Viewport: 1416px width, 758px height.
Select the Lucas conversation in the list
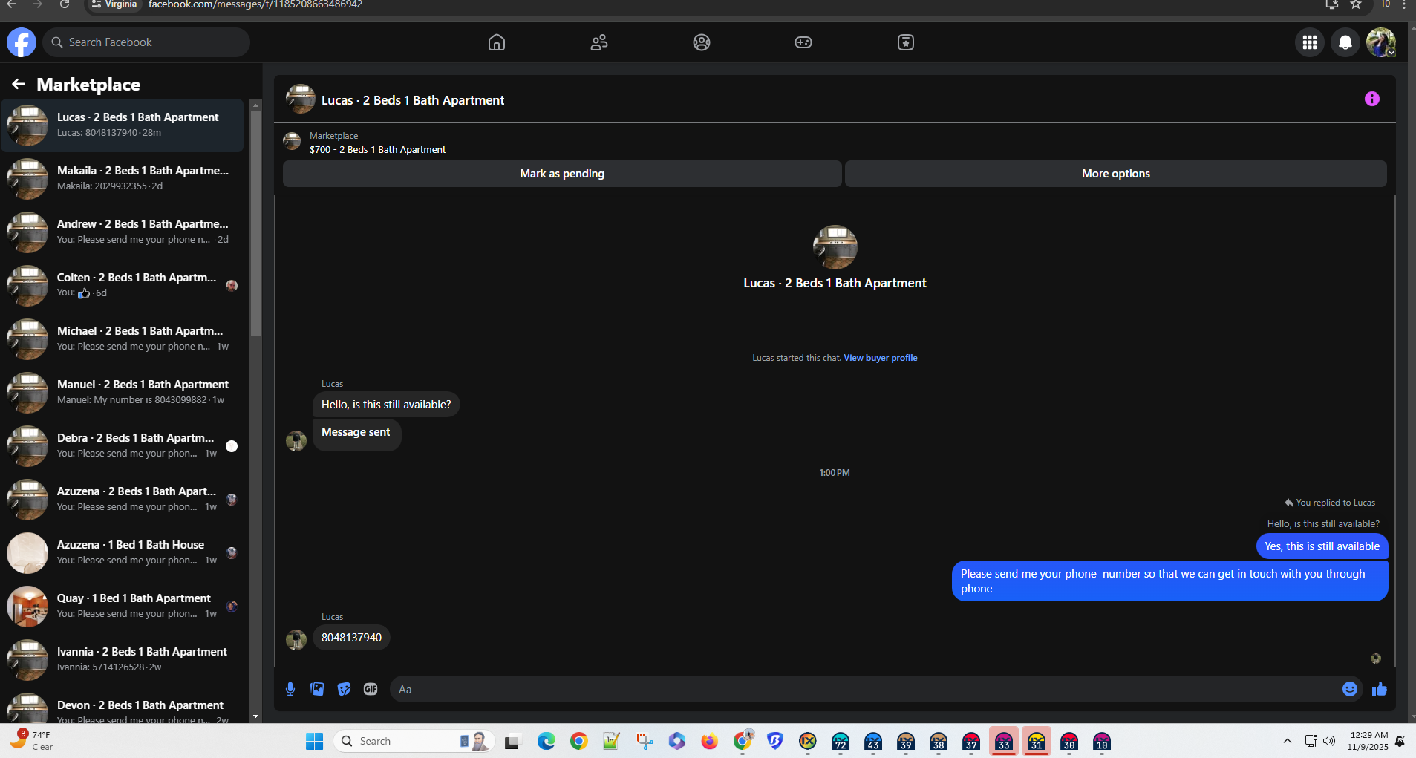[123, 125]
